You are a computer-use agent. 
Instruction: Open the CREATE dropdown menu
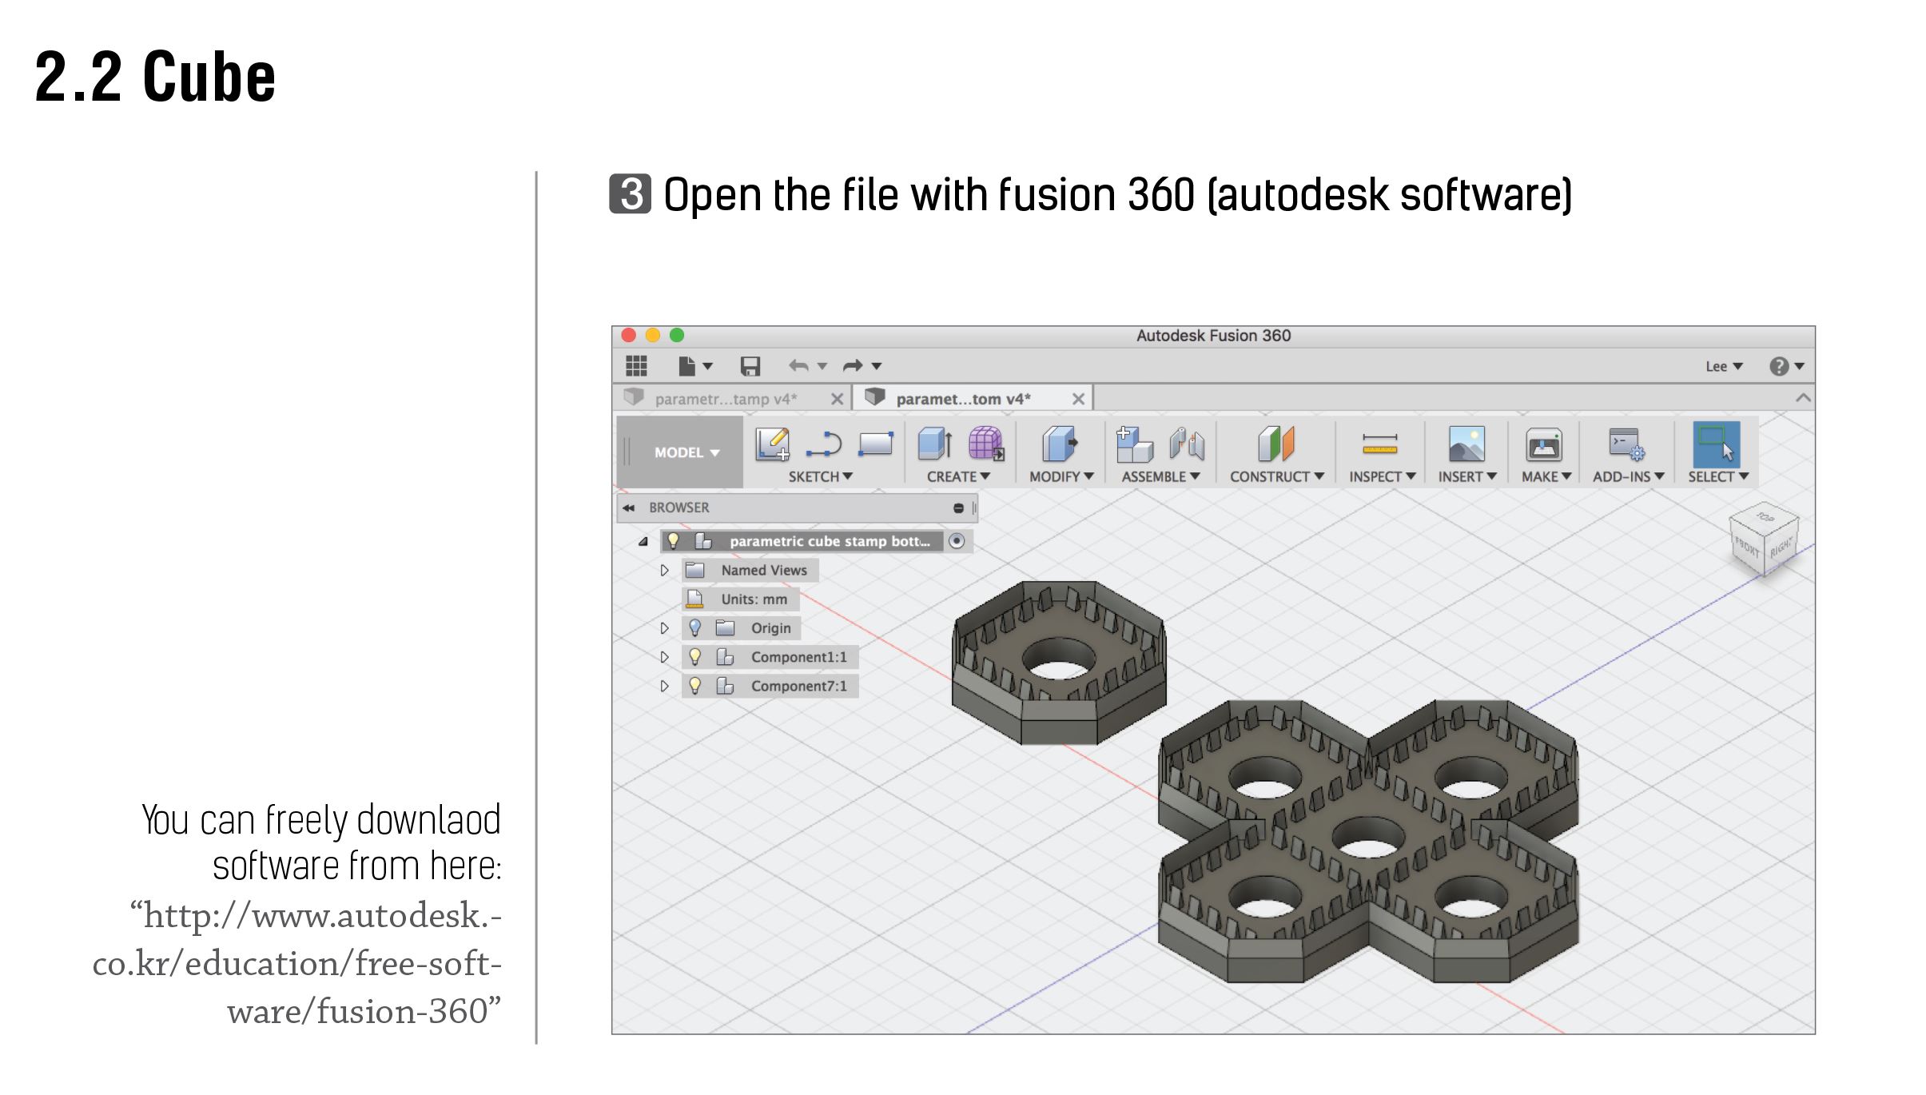(958, 476)
